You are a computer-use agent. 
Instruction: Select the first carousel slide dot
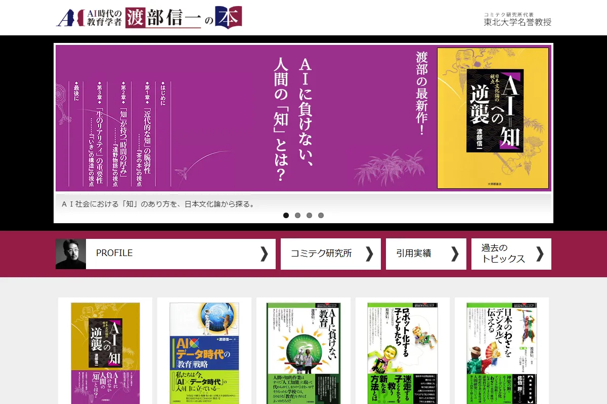(x=286, y=215)
